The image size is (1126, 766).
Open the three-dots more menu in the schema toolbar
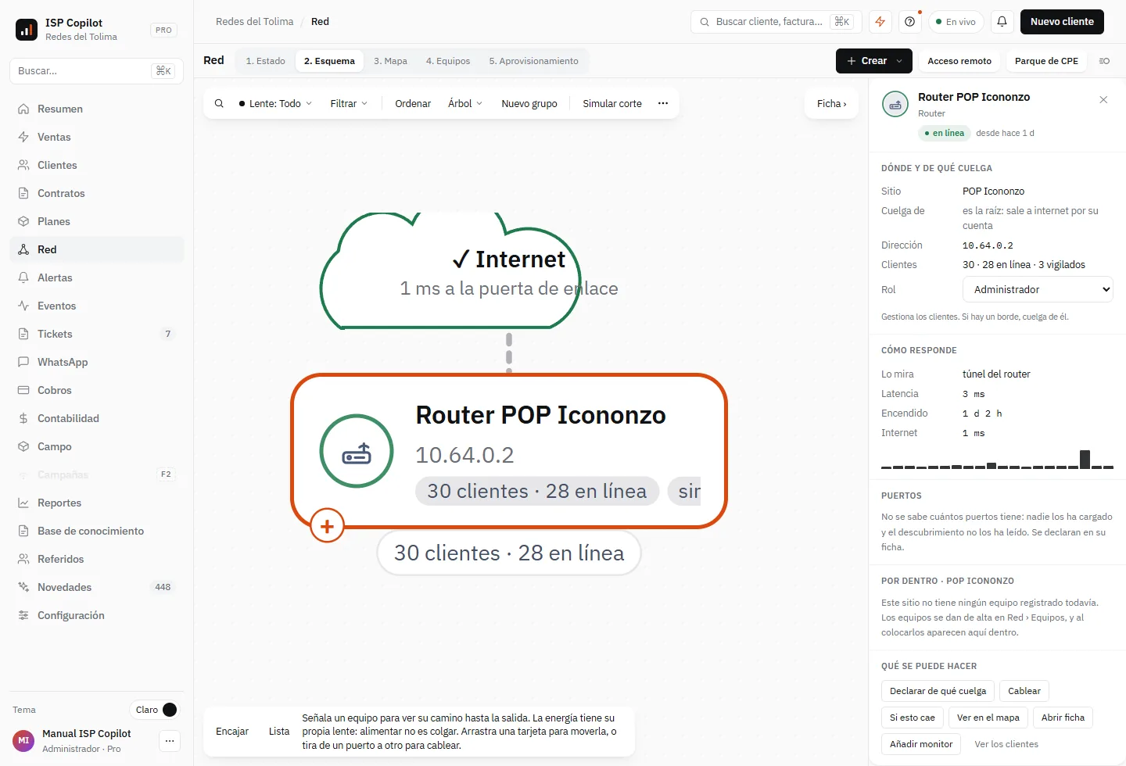tap(663, 103)
